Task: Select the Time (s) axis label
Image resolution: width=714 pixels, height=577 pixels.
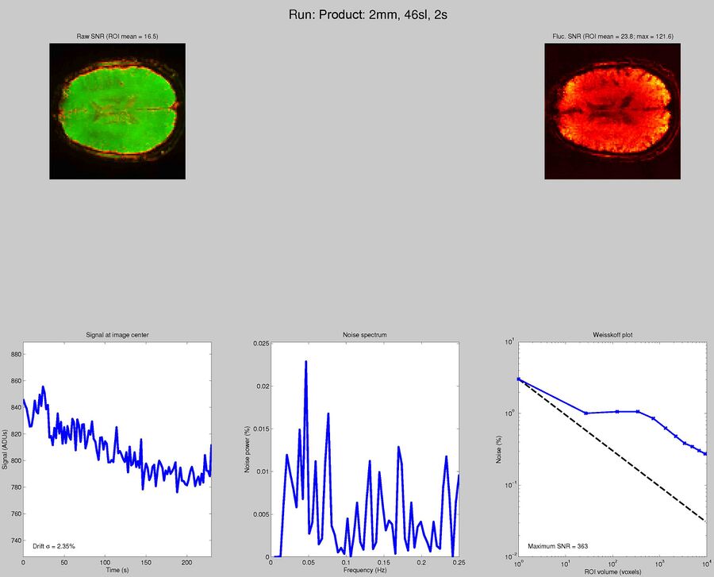Action: [x=117, y=569]
